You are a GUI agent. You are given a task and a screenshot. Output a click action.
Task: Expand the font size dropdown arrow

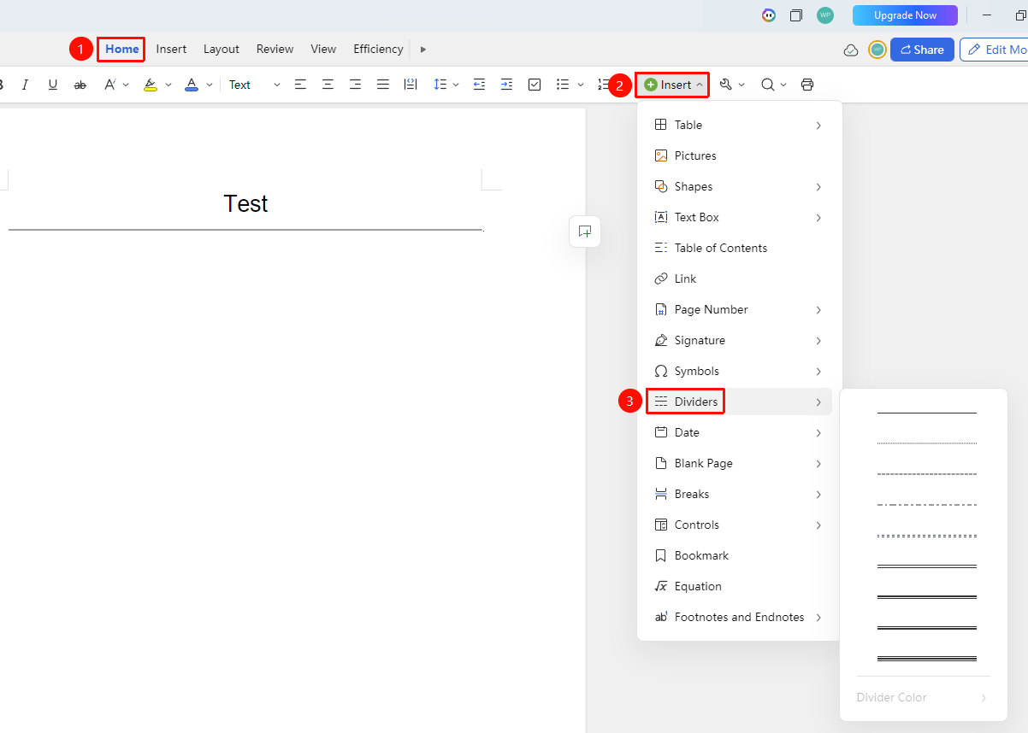126,85
